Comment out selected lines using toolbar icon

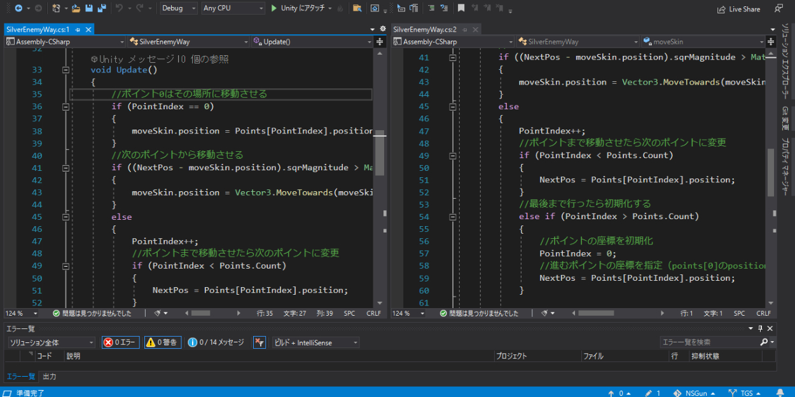pos(431,8)
